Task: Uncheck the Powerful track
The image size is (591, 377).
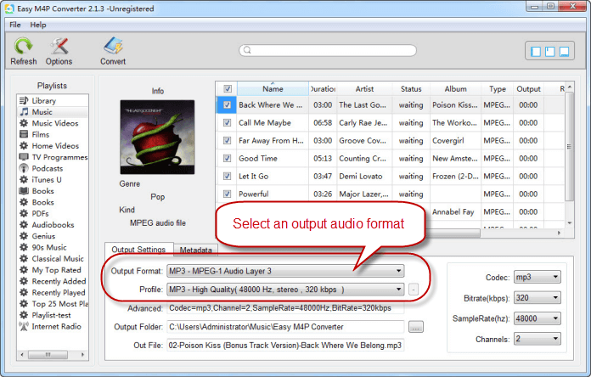Action: (x=227, y=194)
